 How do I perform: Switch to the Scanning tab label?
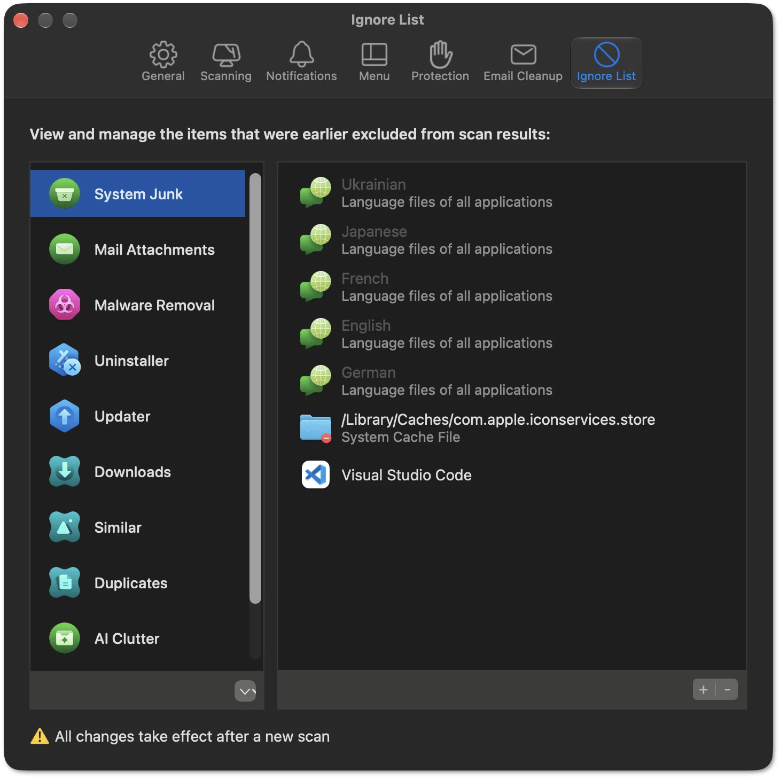point(226,76)
